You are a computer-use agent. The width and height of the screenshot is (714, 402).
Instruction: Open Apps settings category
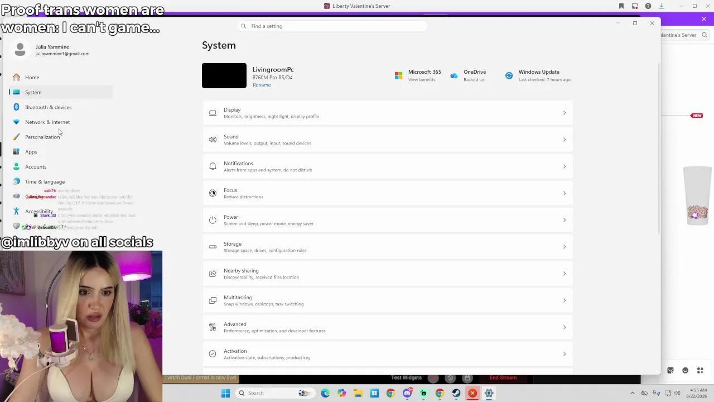click(x=61, y=152)
